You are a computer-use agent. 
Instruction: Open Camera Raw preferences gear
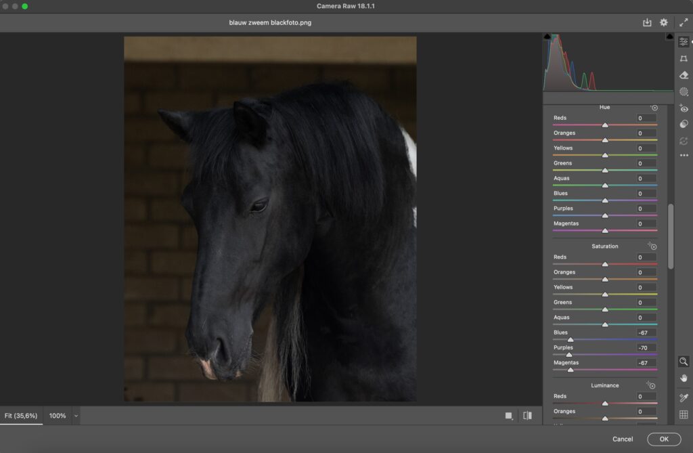click(x=664, y=22)
